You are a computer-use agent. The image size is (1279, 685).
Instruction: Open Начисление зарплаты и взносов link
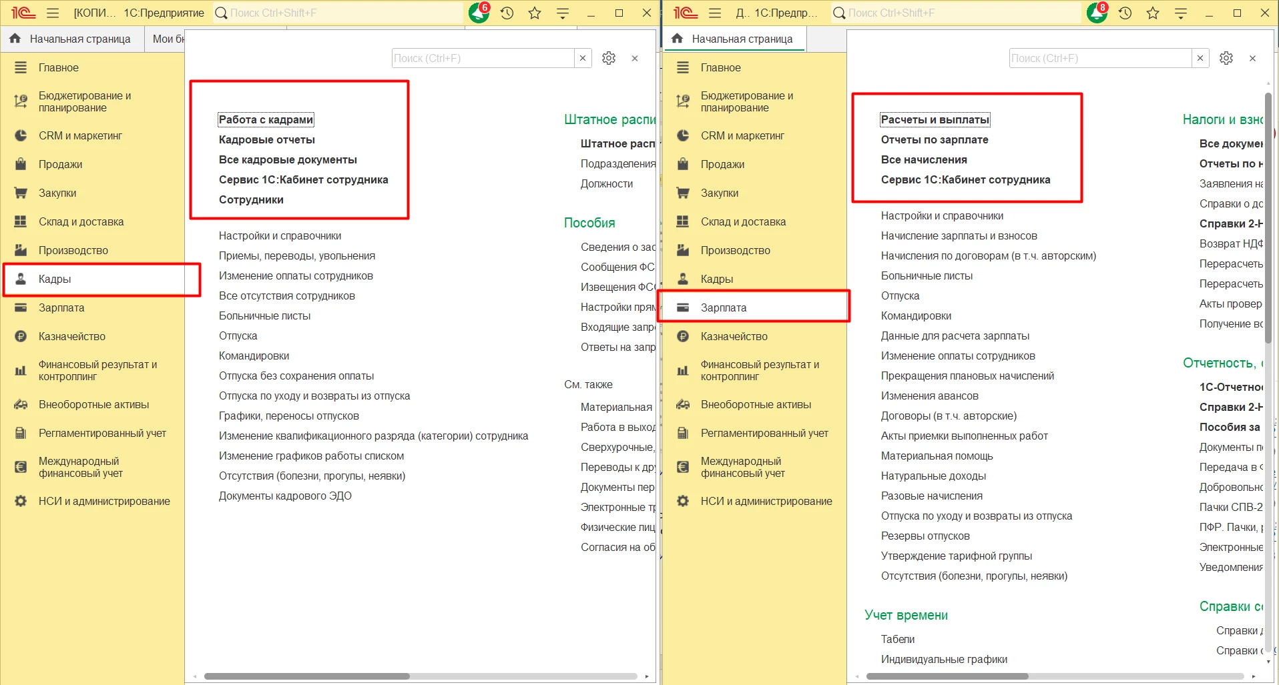[959, 235]
